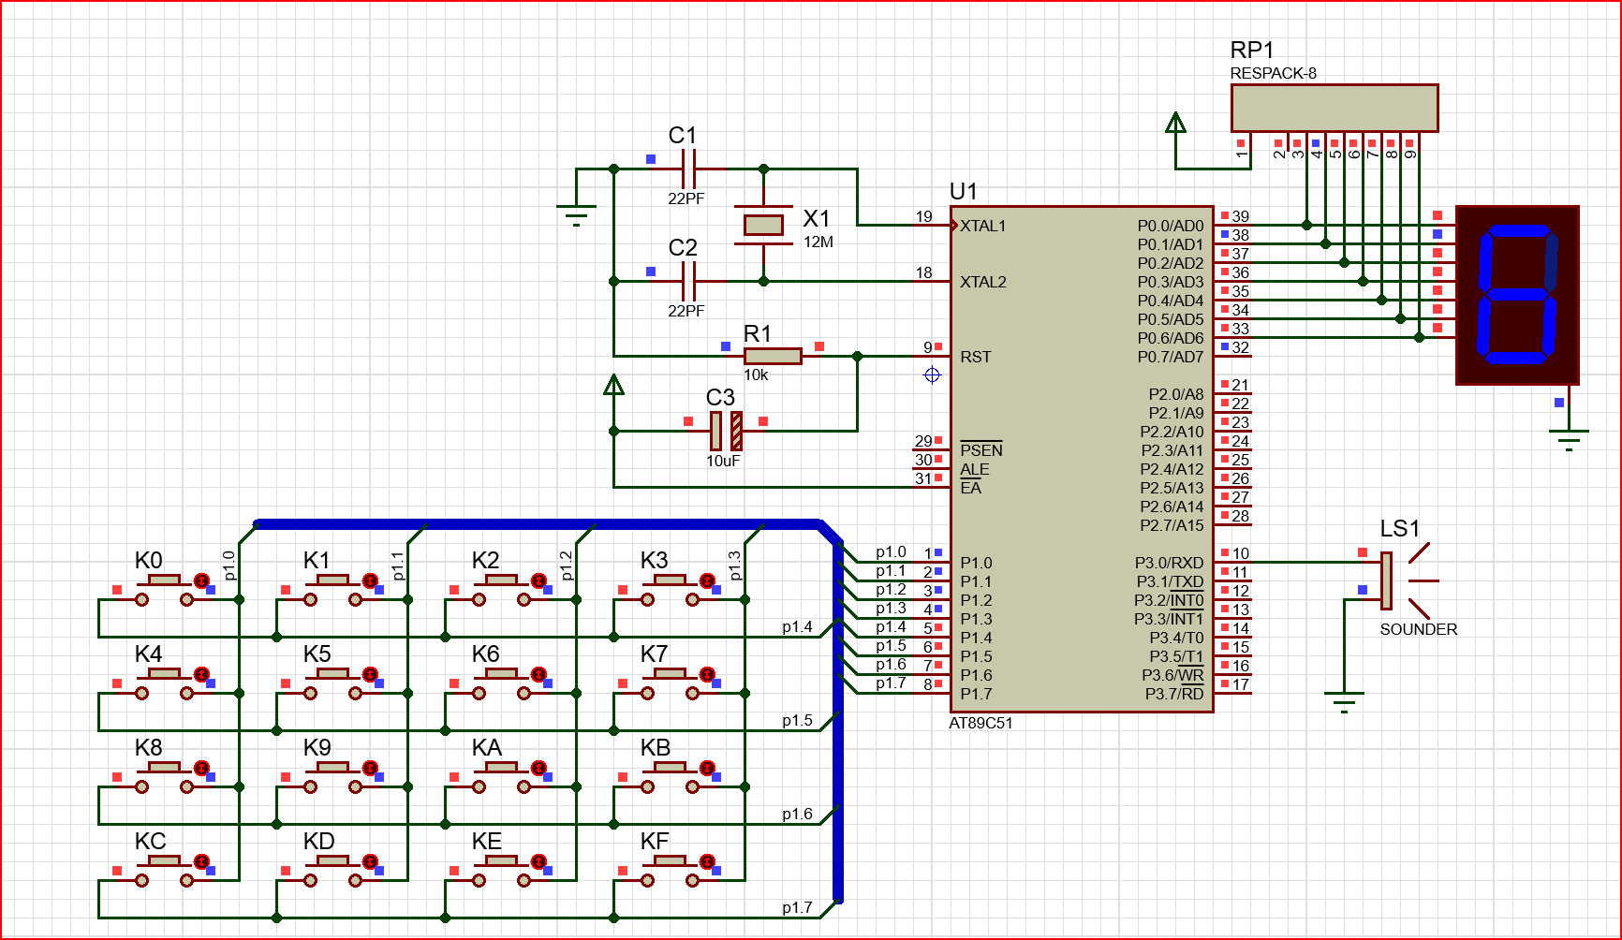Select the ground symbol below the sounder
The height and width of the screenshot is (940, 1622).
(x=1344, y=702)
